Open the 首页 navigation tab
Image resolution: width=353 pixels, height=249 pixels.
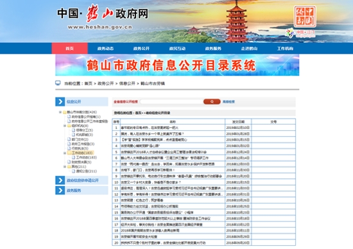coord(69,48)
